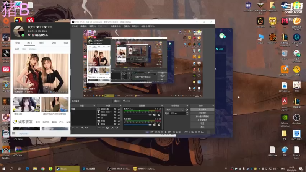
Task: Switch to 交友 tab in streaming app
Action: 54,43
